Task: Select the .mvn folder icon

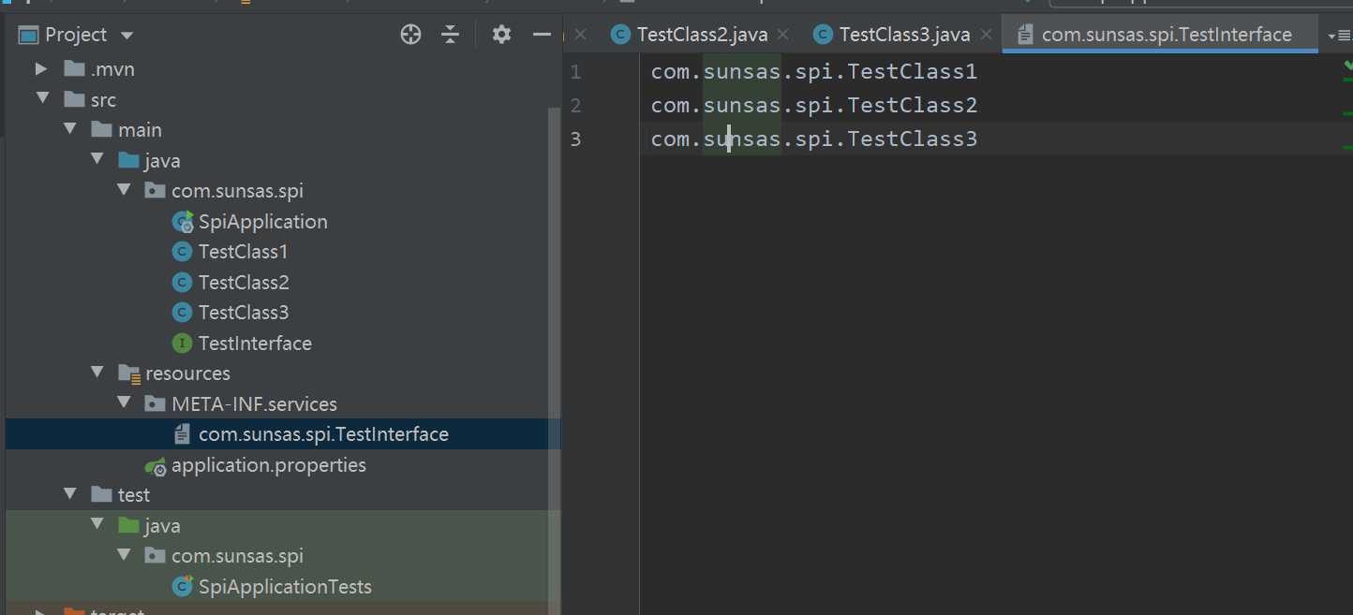Action: click(74, 69)
